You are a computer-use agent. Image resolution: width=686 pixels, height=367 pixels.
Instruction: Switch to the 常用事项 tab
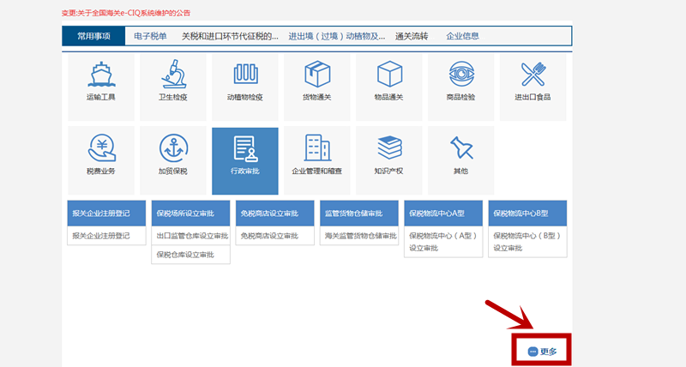click(x=93, y=36)
